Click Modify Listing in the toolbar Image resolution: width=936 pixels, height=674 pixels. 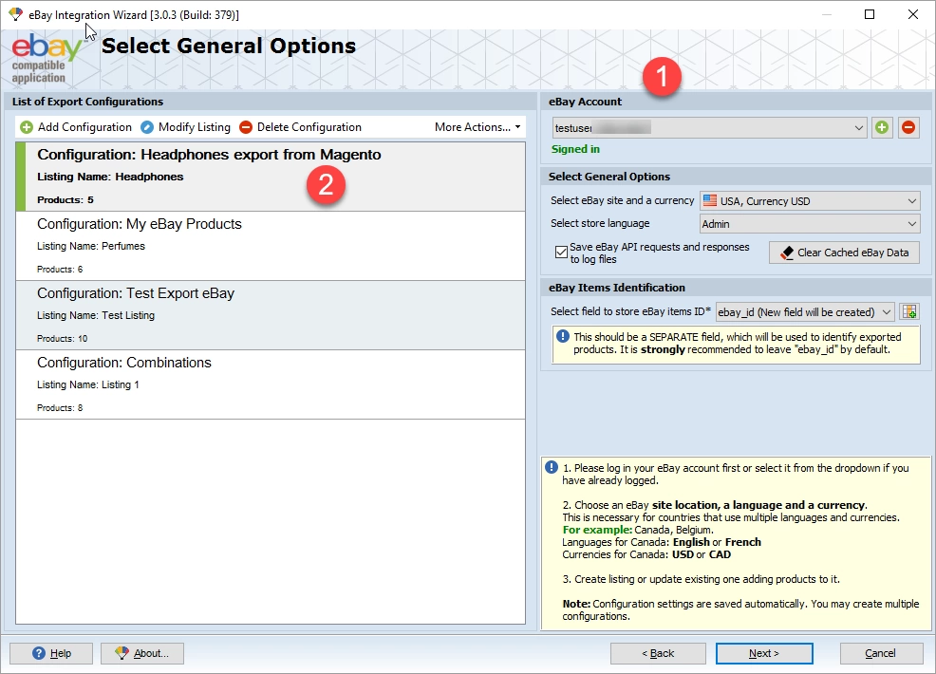pyautogui.click(x=186, y=127)
